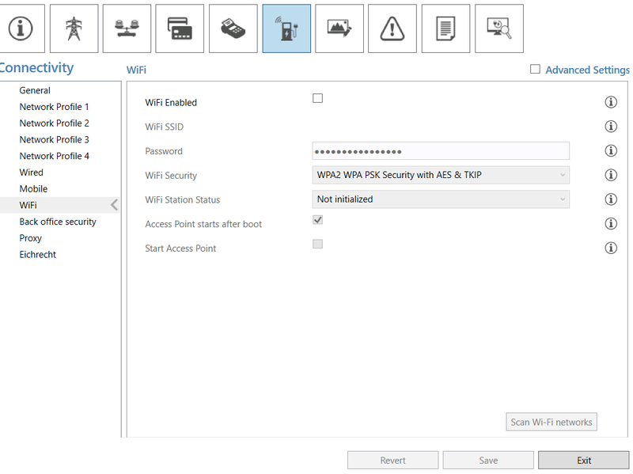Select the charging station connectivity section
This screenshot has width=633, height=474.
286,28
